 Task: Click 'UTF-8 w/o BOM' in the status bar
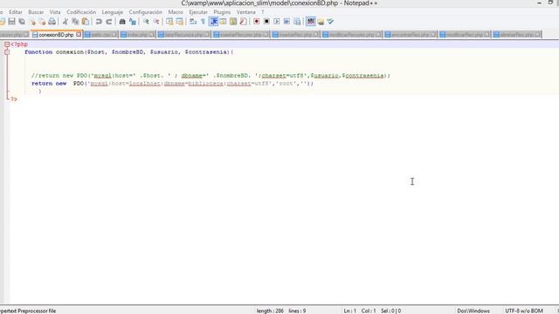pyautogui.click(x=524, y=311)
